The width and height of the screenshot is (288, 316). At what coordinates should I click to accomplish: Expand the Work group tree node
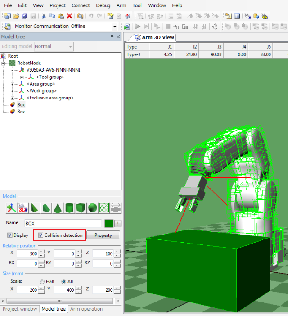(x=13, y=91)
